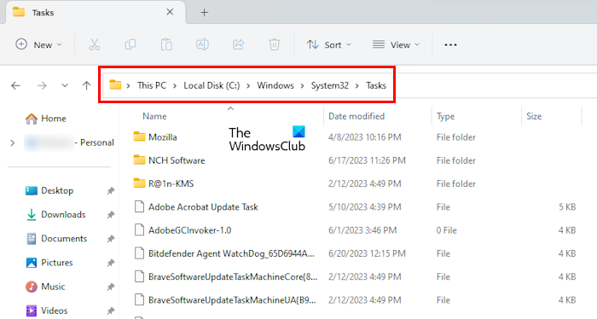Click the Mozilla folder icon
This screenshot has height=319, width=597.
tap(139, 136)
